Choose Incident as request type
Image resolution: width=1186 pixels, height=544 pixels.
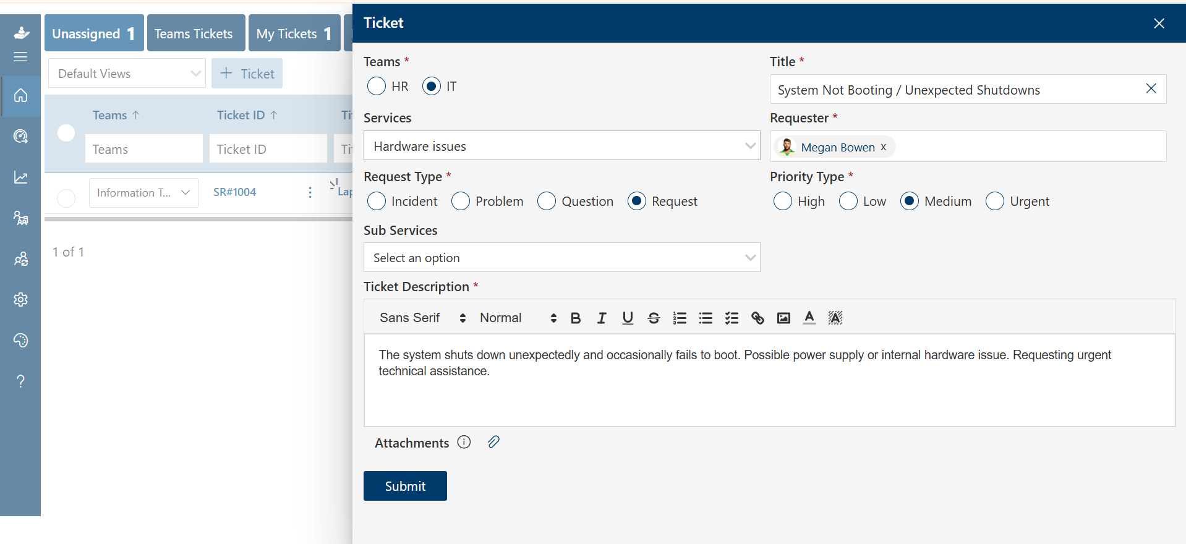click(x=377, y=201)
